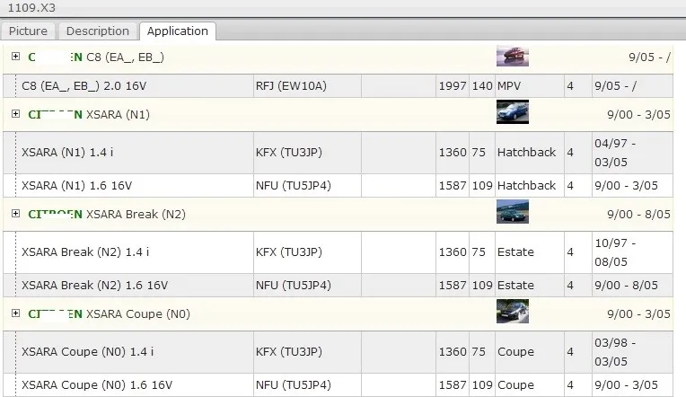Click 1587 in the XSARA Break 1.6 16V row
The height and width of the screenshot is (397, 686).
click(453, 286)
